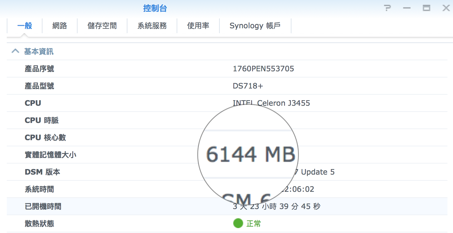Go to the 系統服務 tab

point(152,26)
